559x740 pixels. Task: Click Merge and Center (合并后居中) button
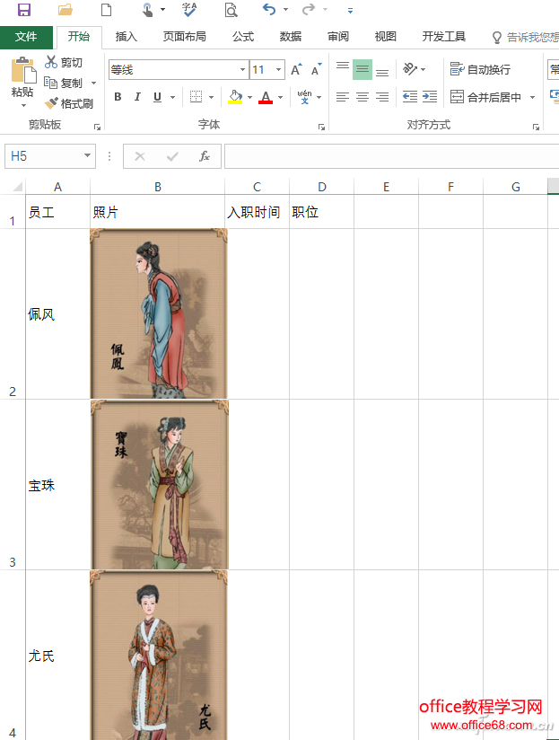pos(486,97)
